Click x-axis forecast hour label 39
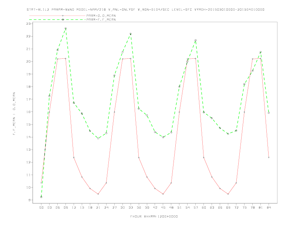 click(147, 208)
